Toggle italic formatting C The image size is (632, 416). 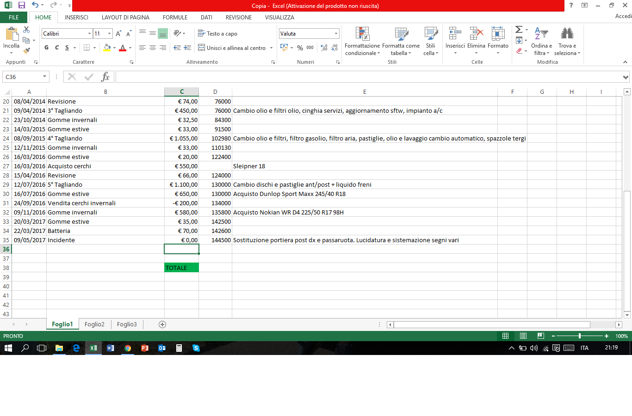pyautogui.click(x=57, y=48)
